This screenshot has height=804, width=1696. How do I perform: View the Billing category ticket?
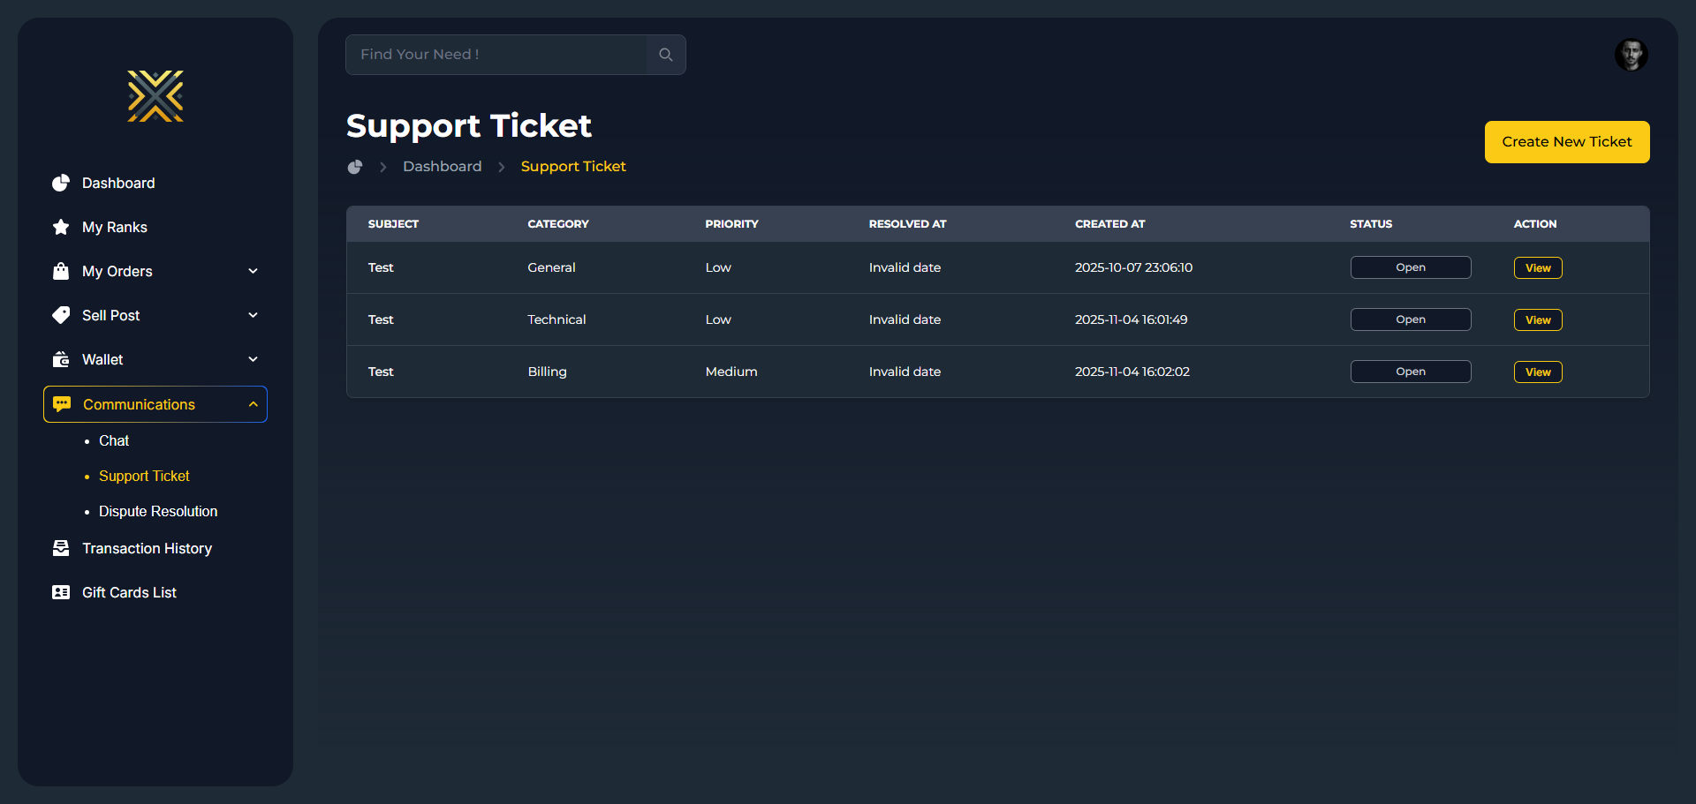(x=1537, y=372)
